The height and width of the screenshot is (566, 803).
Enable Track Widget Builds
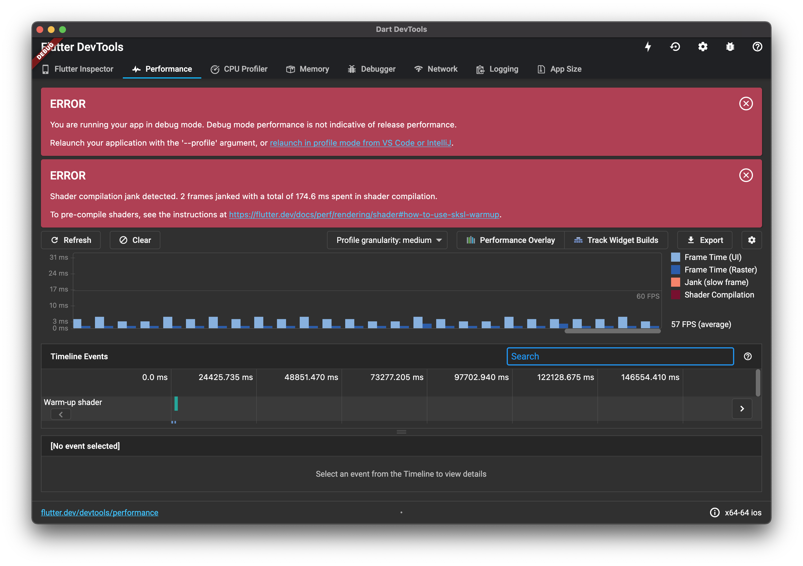pos(616,240)
